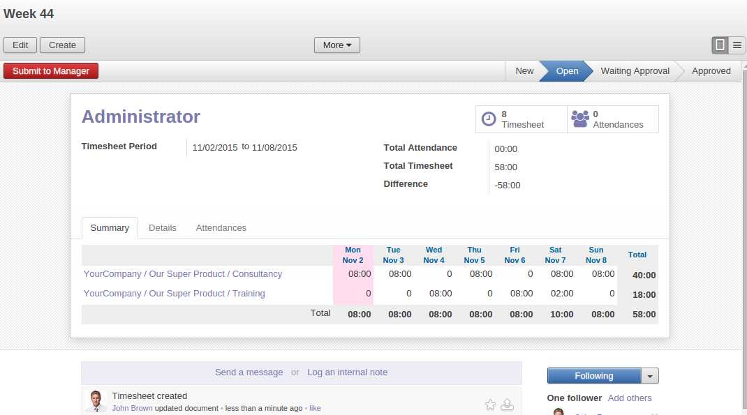Screen dimensions: 747x415
Task: Switch to the Attendances tab
Action: click(221, 228)
